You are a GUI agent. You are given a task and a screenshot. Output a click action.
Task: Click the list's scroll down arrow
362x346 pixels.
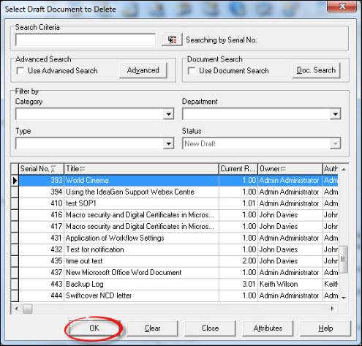(x=344, y=298)
